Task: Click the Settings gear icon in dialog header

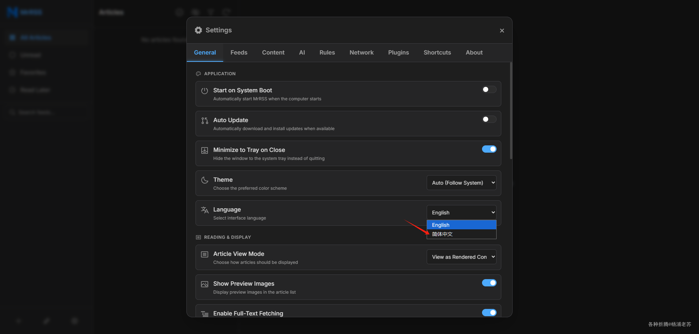Action: [198, 30]
